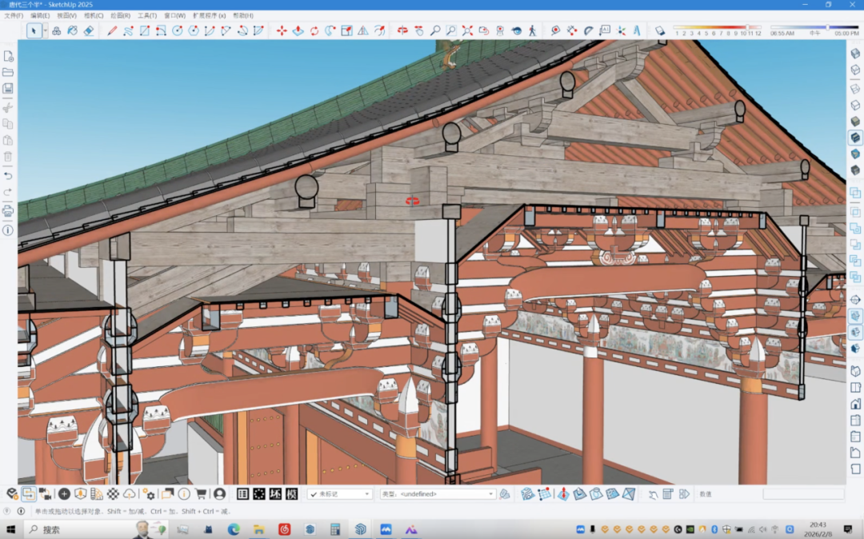
Task: Choose the Pan hand tool
Action: click(x=419, y=31)
